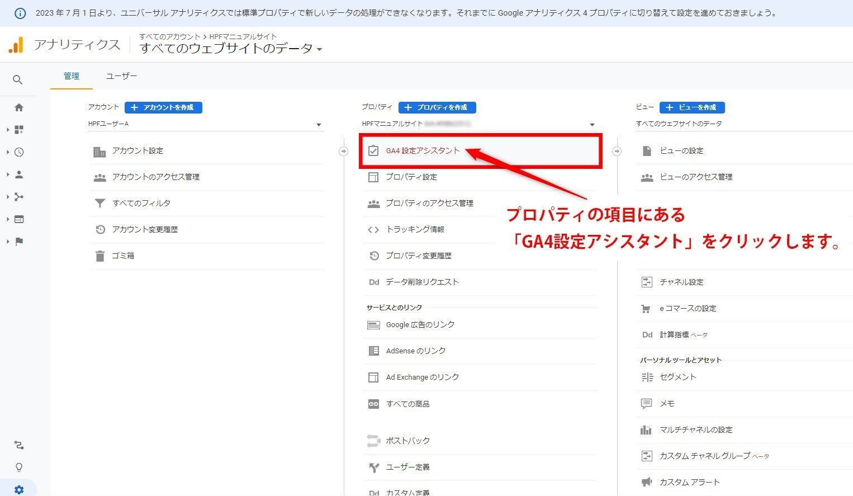Click people icon beside アカウントのアクセス管理

coord(99,177)
